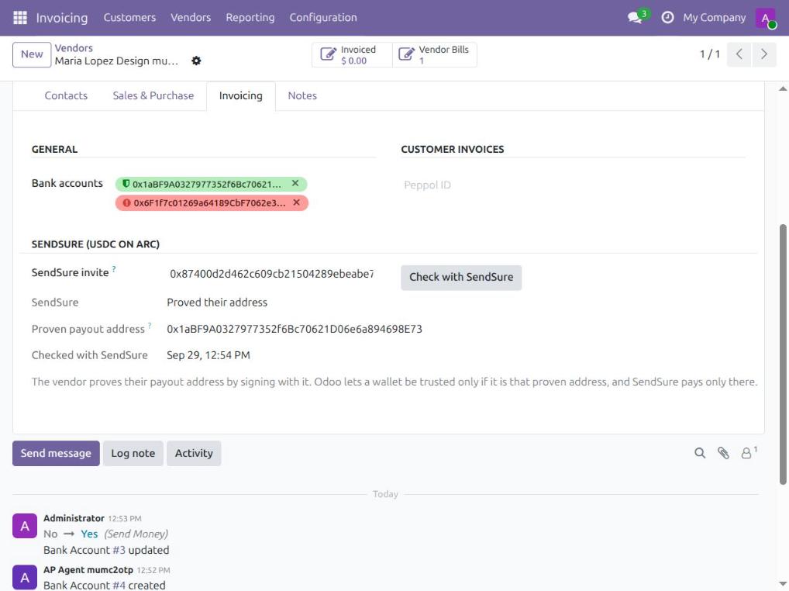The height and width of the screenshot is (591, 789).
Task: Open the Customers menu
Action: 130,18
